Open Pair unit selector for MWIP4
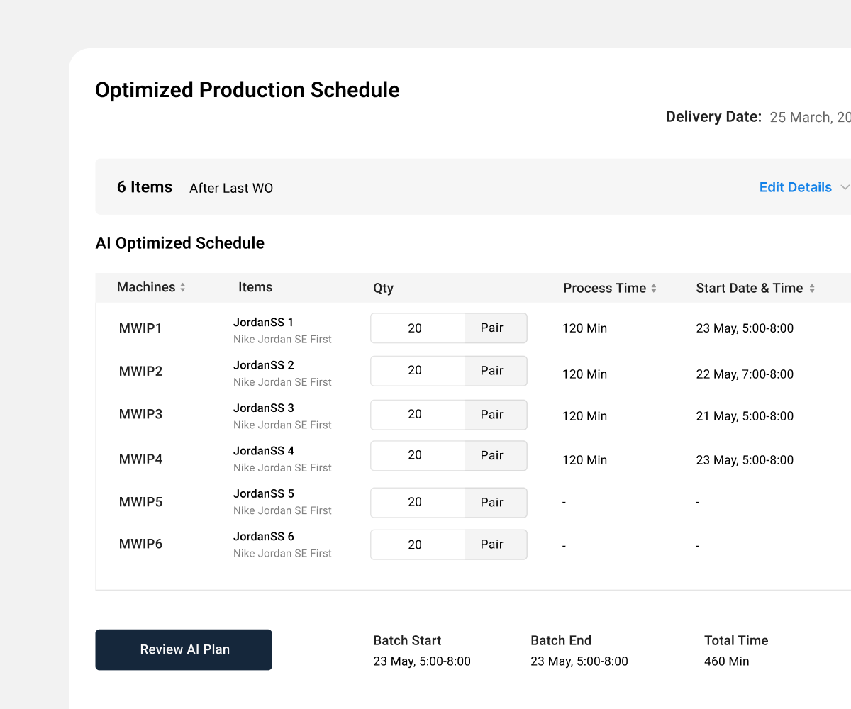 point(496,456)
